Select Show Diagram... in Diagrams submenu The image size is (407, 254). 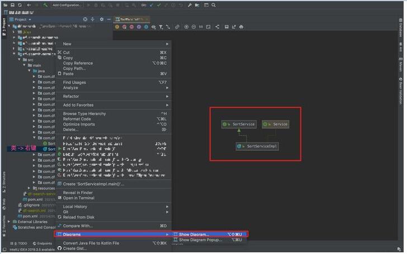pyautogui.click(x=209, y=234)
